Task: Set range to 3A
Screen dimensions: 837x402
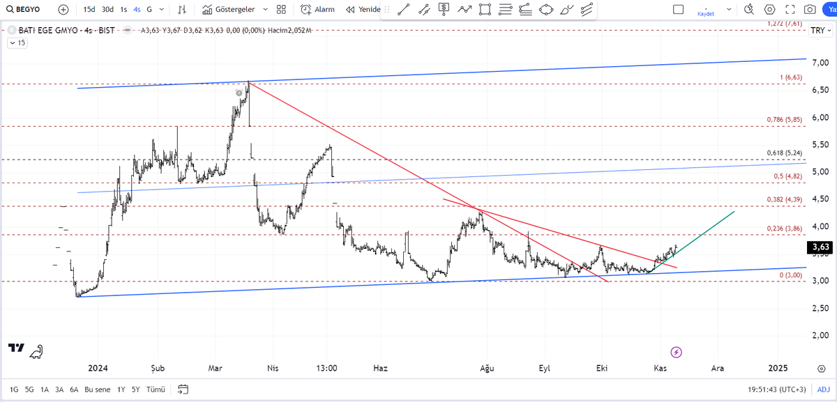Action: [59, 389]
